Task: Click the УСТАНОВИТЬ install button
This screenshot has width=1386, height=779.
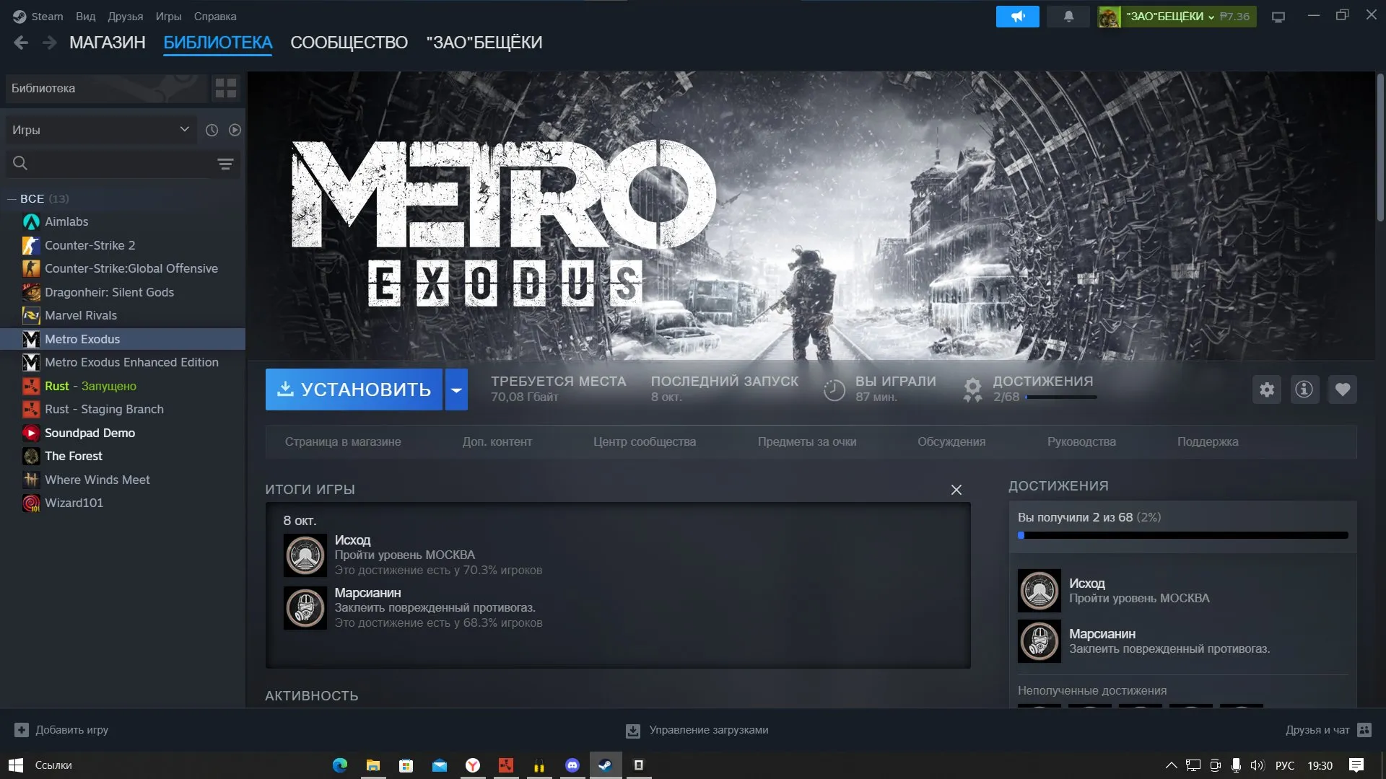Action: point(354,389)
